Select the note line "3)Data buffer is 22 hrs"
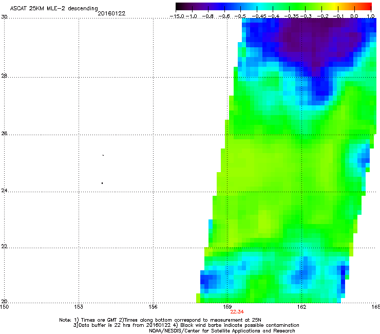This screenshot has height=334, width=380. coord(186,325)
